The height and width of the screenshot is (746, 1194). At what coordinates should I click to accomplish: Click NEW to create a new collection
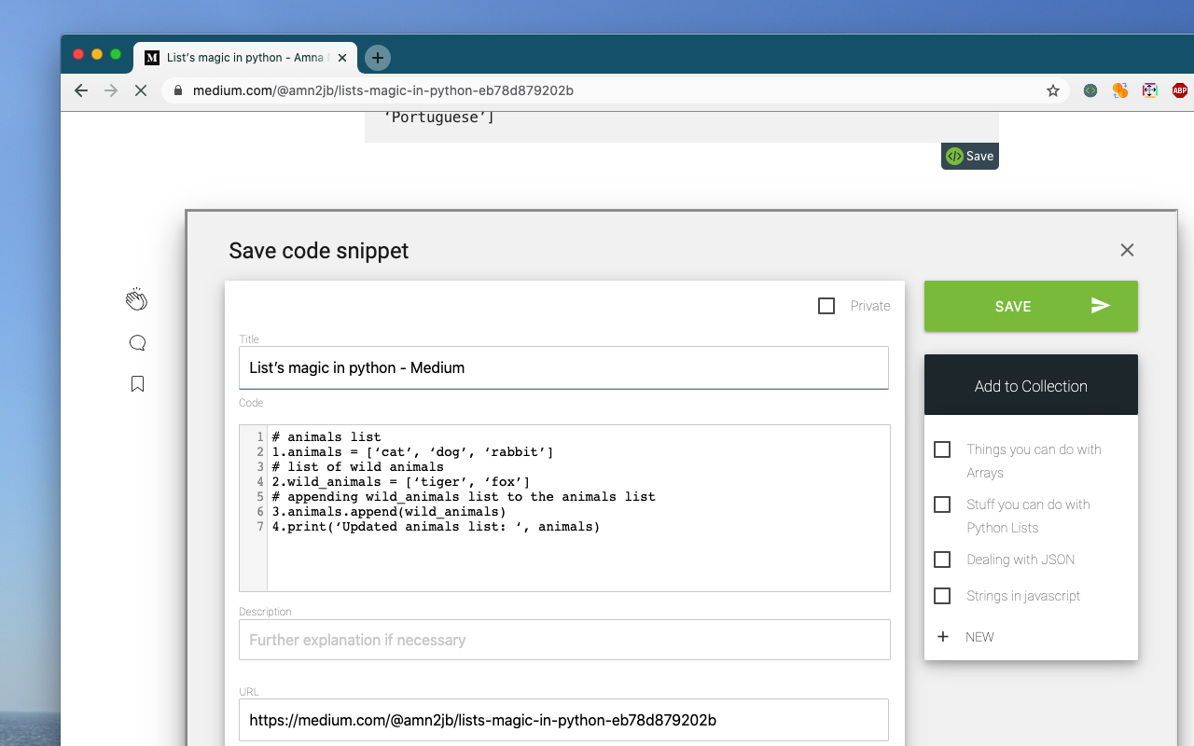tap(968, 636)
